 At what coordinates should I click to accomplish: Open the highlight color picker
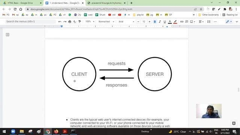point(175,22)
